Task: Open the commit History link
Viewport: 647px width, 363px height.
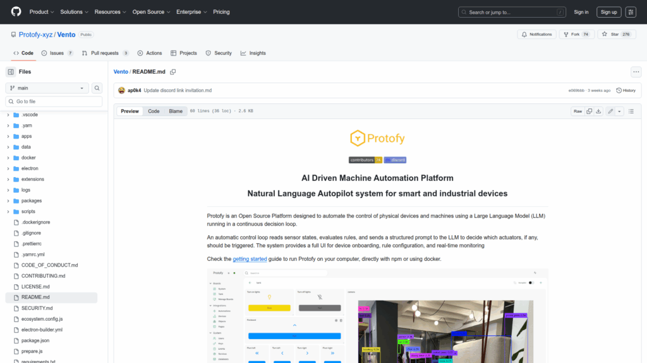Action: (x=626, y=90)
